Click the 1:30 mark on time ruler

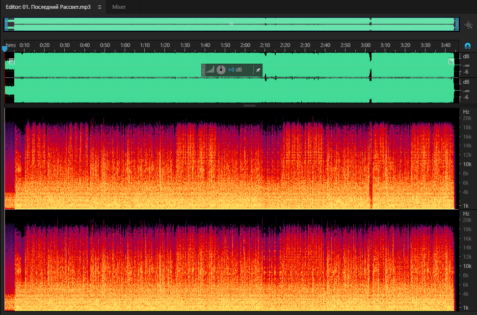click(185, 45)
